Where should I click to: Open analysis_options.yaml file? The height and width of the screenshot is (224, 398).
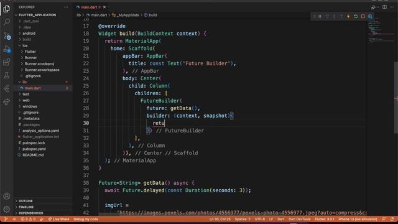coord(43,131)
